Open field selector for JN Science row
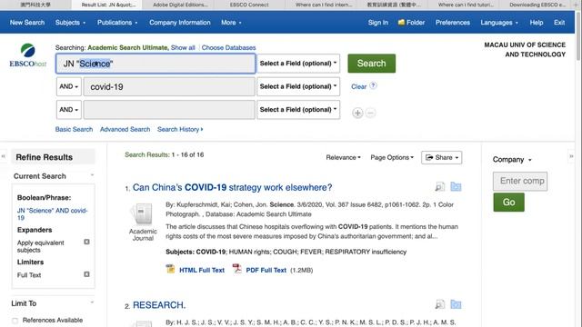 pyautogui.click(x=298, y=64)
